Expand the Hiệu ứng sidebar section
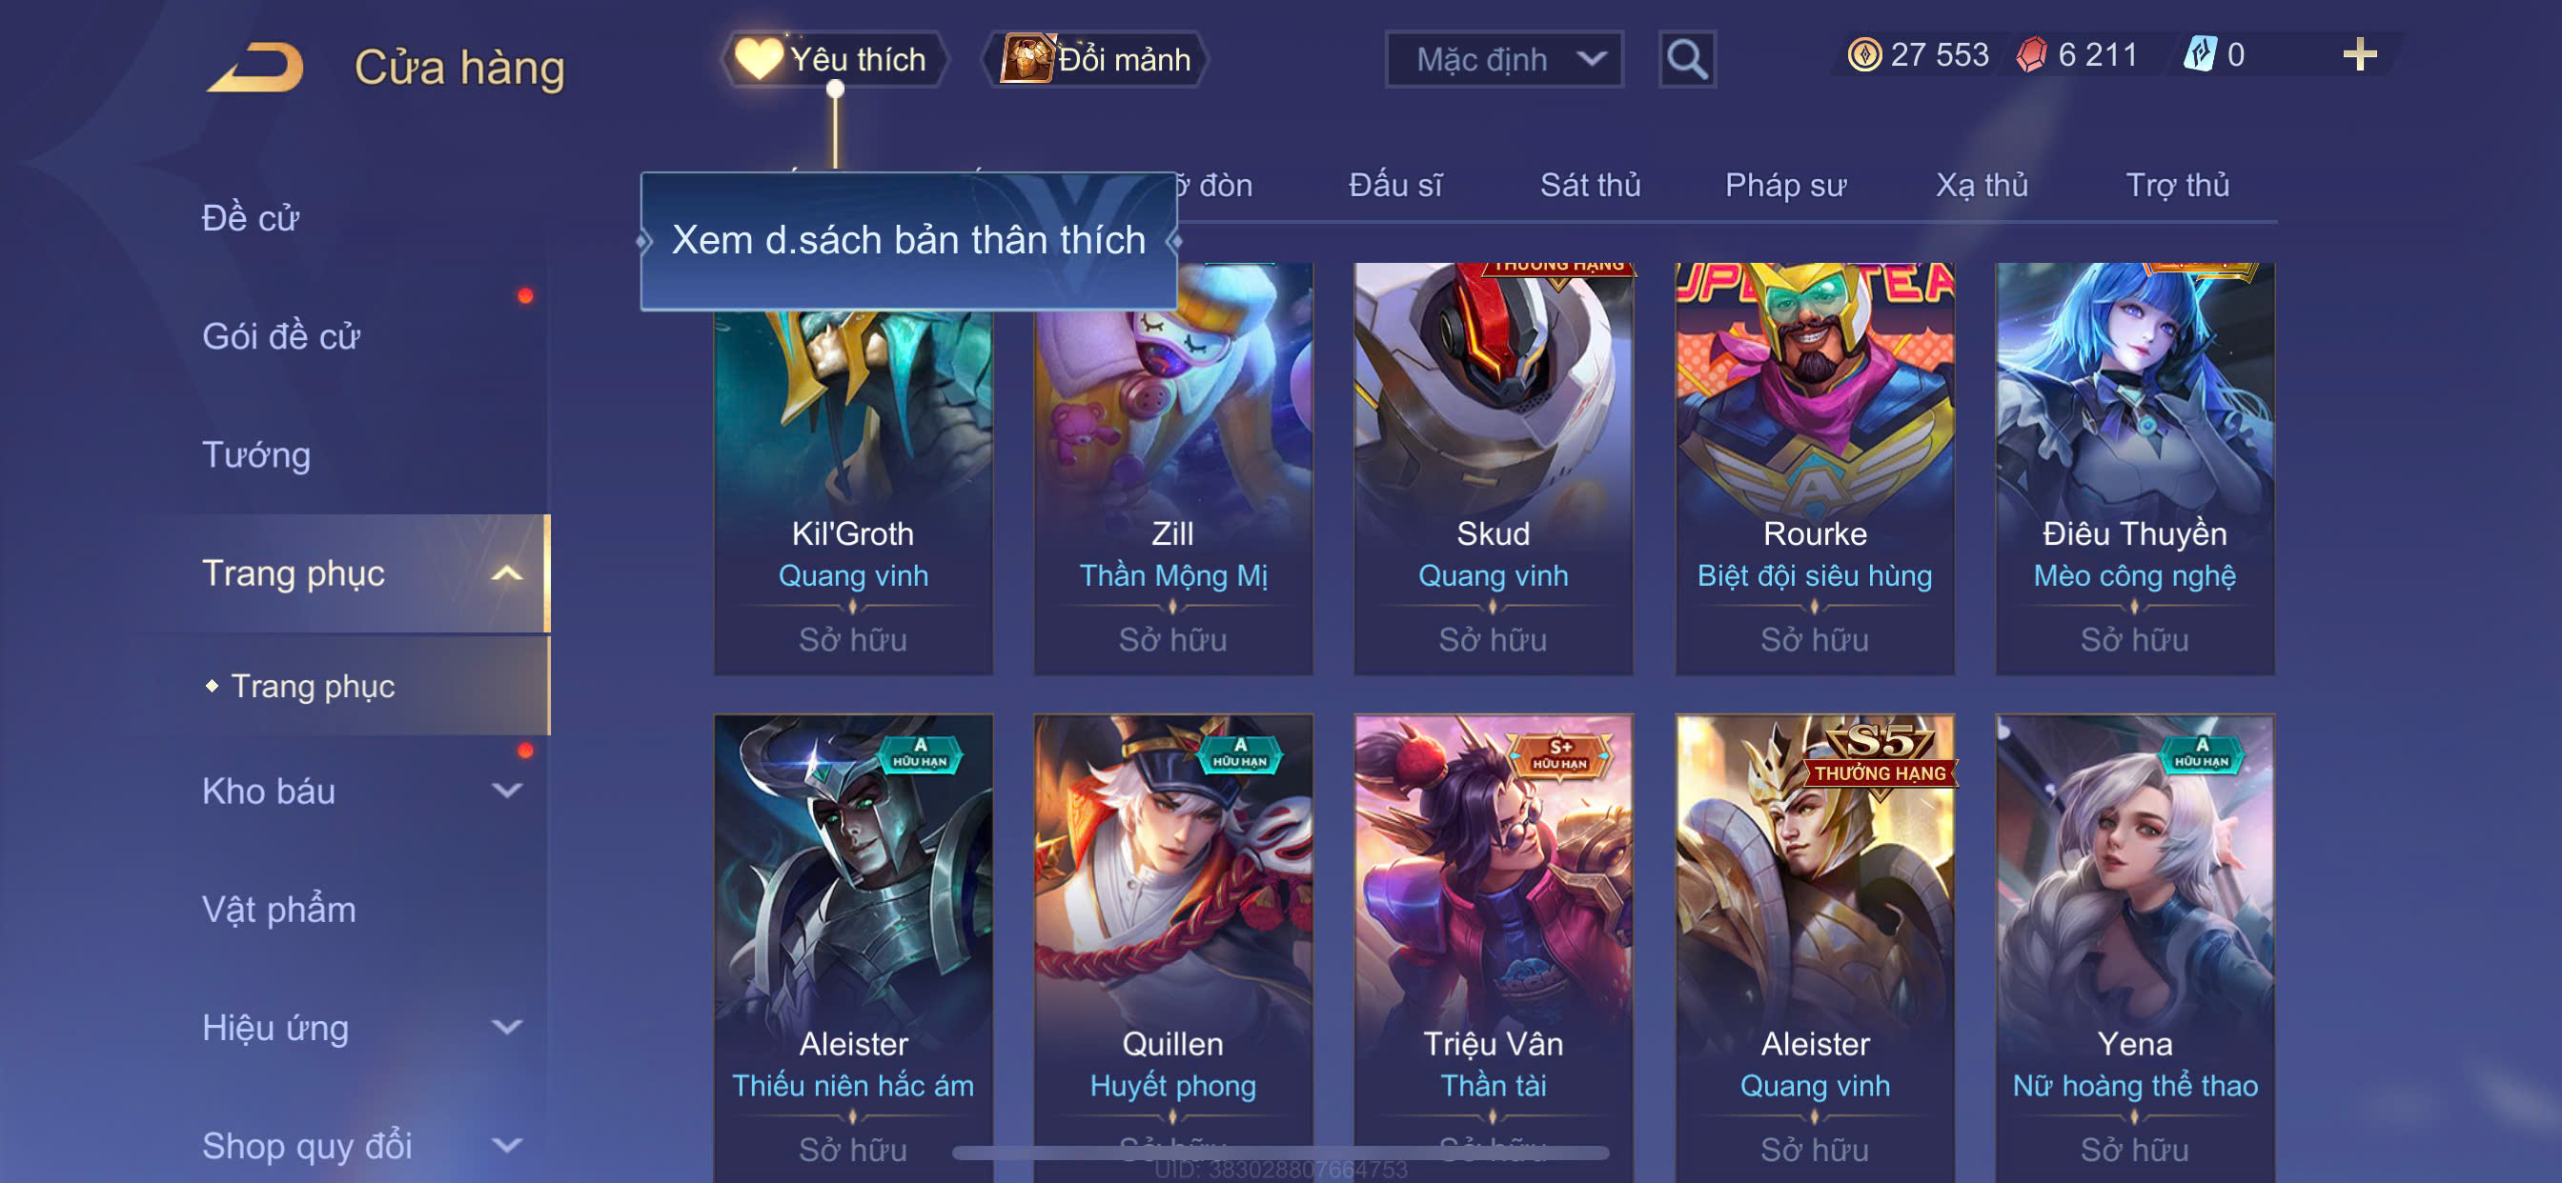Image resolution: width=2562 pixels, height=1183 pixels. tap(507, 1028)
